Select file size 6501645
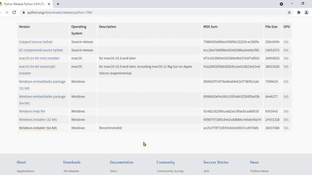The width and height of the screenshot is (312, 175). (272, 111)
